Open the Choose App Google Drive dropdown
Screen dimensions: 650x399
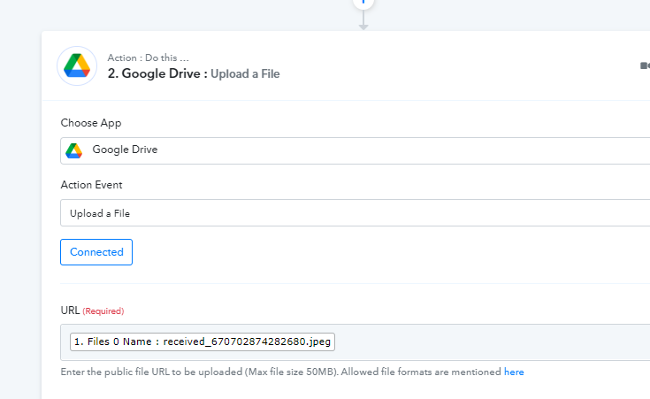point(356,150)
